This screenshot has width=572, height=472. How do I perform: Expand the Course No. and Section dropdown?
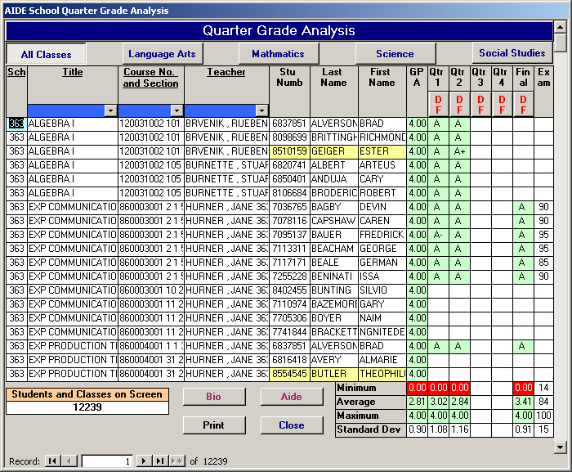[177, 110]
